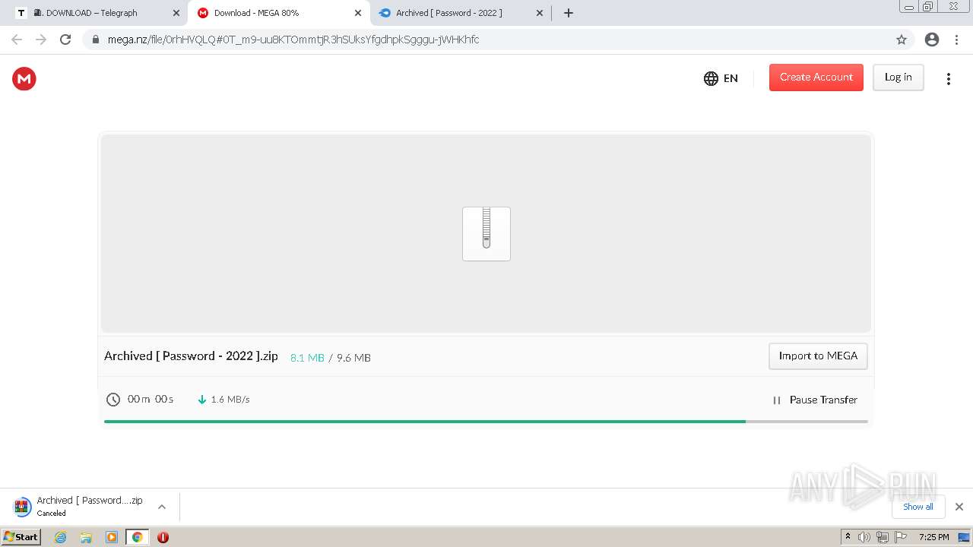Click the Import to MEGA button

pyautogui.click(x=818, y=356)
